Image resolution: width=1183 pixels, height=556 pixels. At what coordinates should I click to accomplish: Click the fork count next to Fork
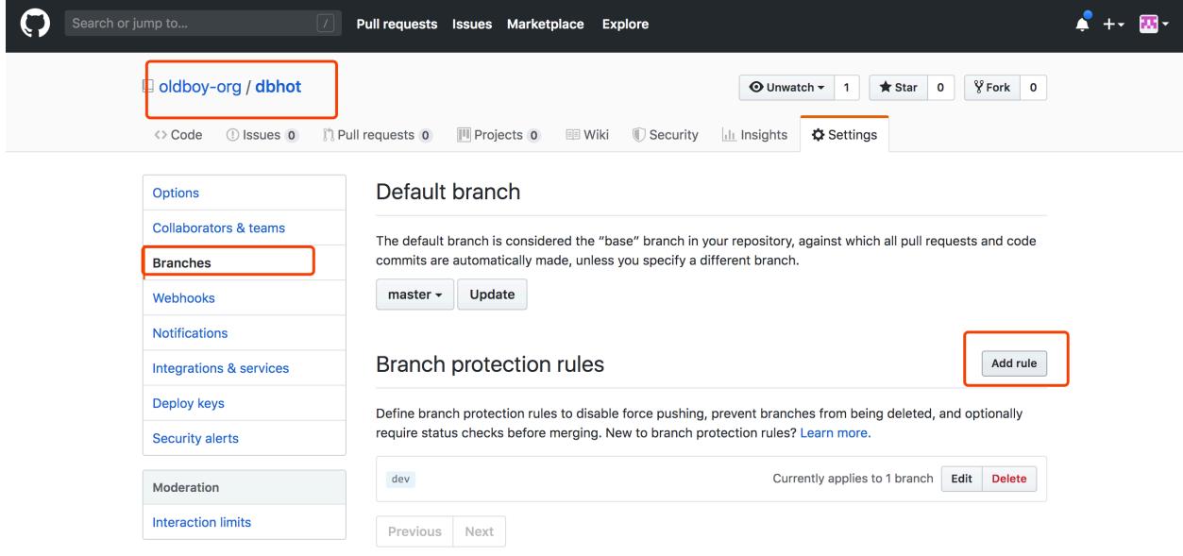pyautogui.click(x=1032, y=88)
